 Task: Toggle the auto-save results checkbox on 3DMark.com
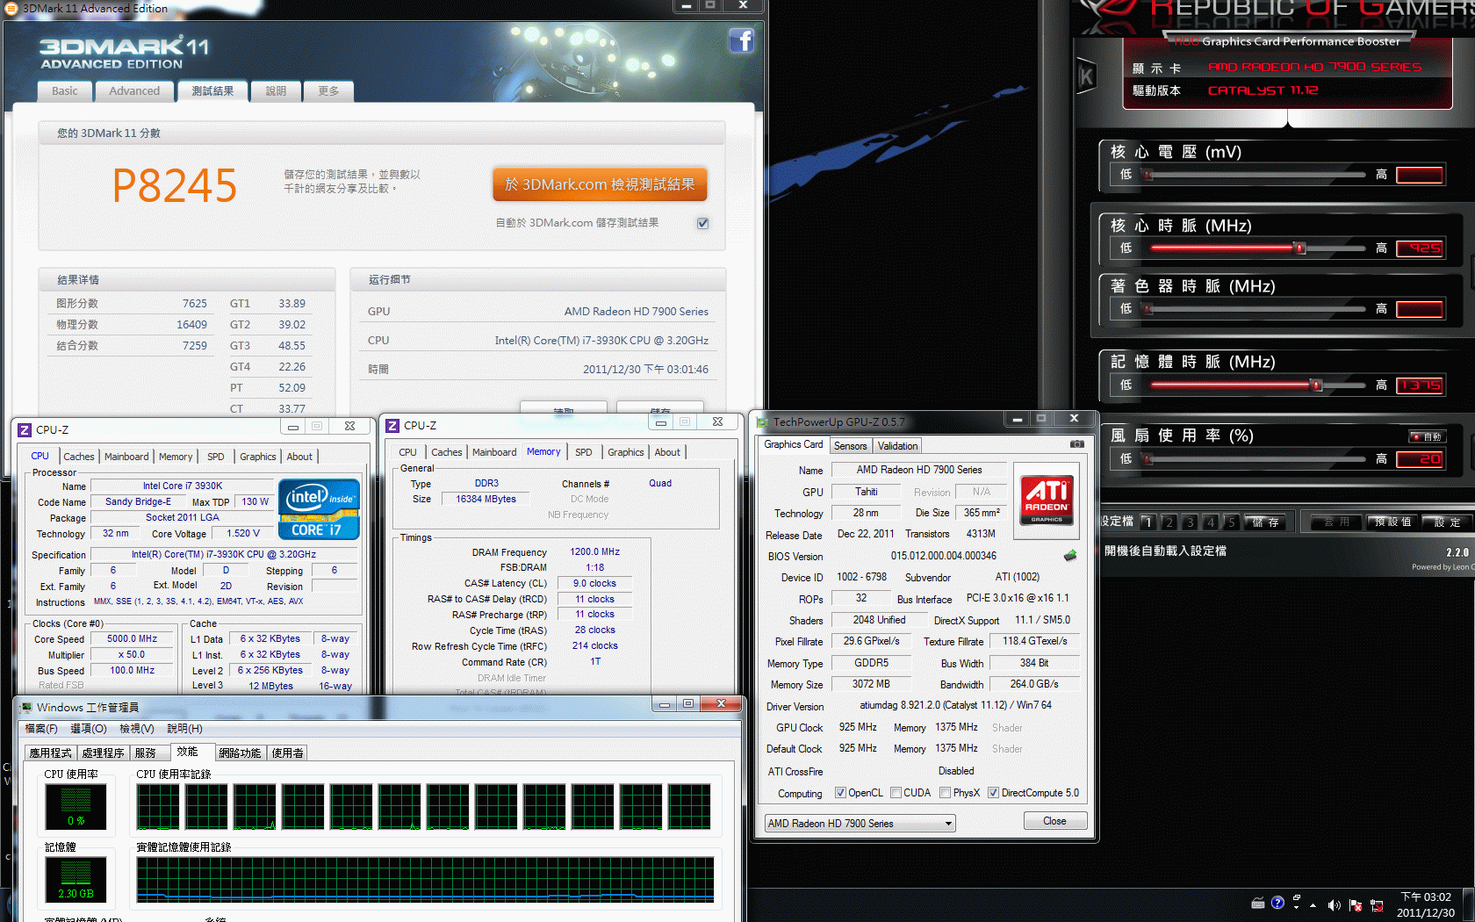point(702,223)
